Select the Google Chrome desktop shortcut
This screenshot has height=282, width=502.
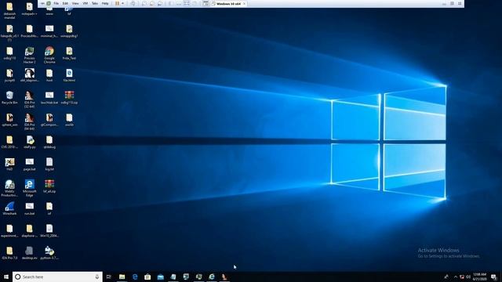(x=49, y=55)
